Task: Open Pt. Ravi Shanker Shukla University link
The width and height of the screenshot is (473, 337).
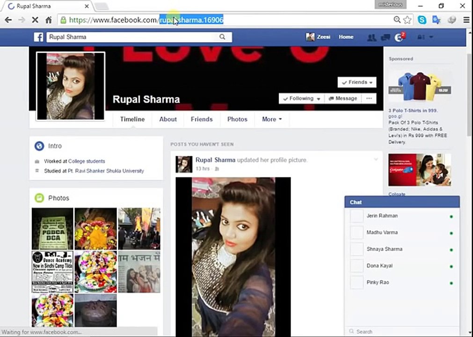Action: click(x=106, y=171)
